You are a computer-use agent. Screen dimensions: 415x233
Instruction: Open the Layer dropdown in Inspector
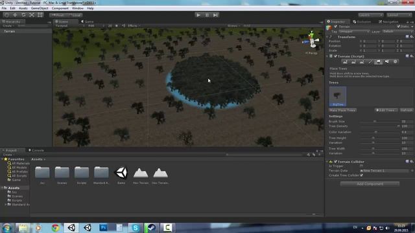[x=397, y=32]
